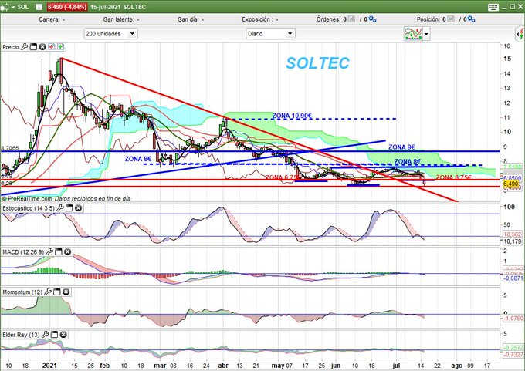Remove the MACD indicator panel
Screen dimensions: 525x371
pyautogui.click(x=67, y=251)
